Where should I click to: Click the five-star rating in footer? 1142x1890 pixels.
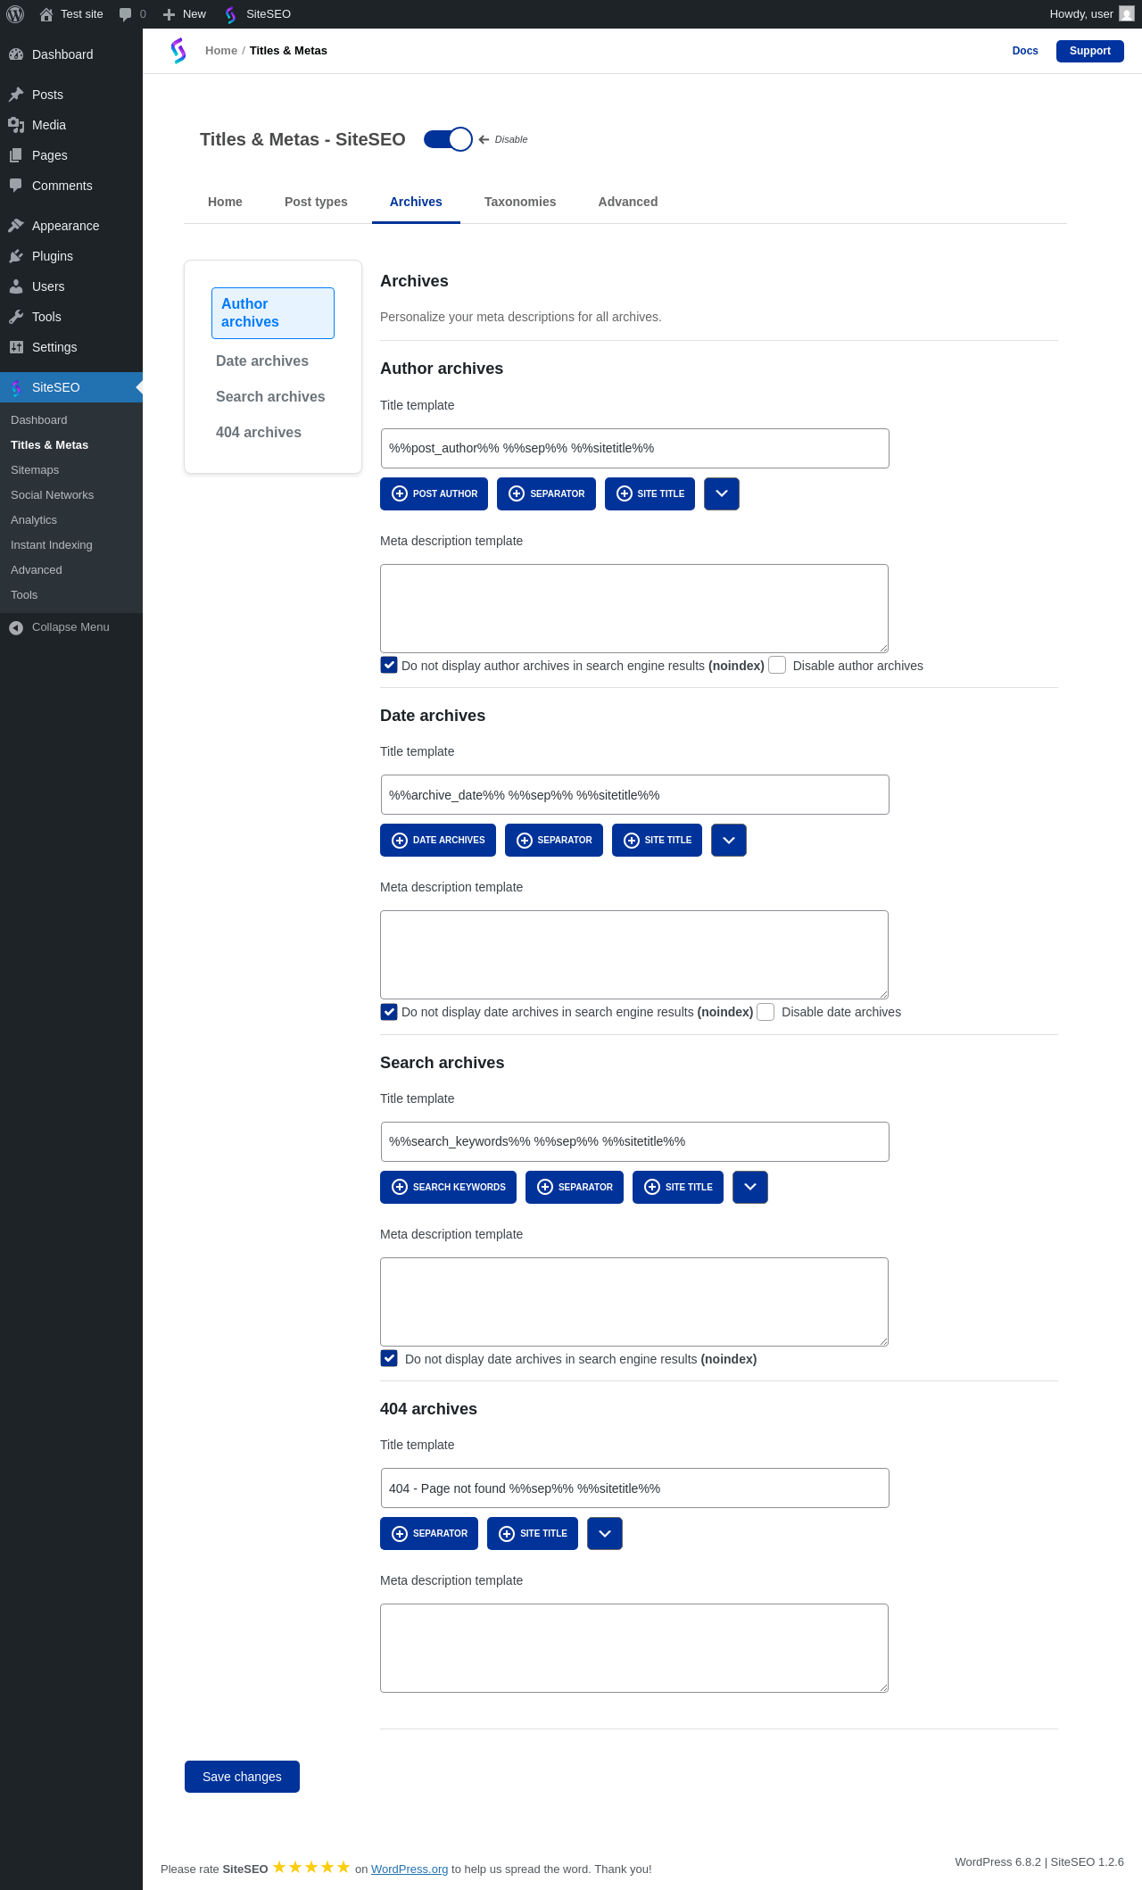point(311,1867)
